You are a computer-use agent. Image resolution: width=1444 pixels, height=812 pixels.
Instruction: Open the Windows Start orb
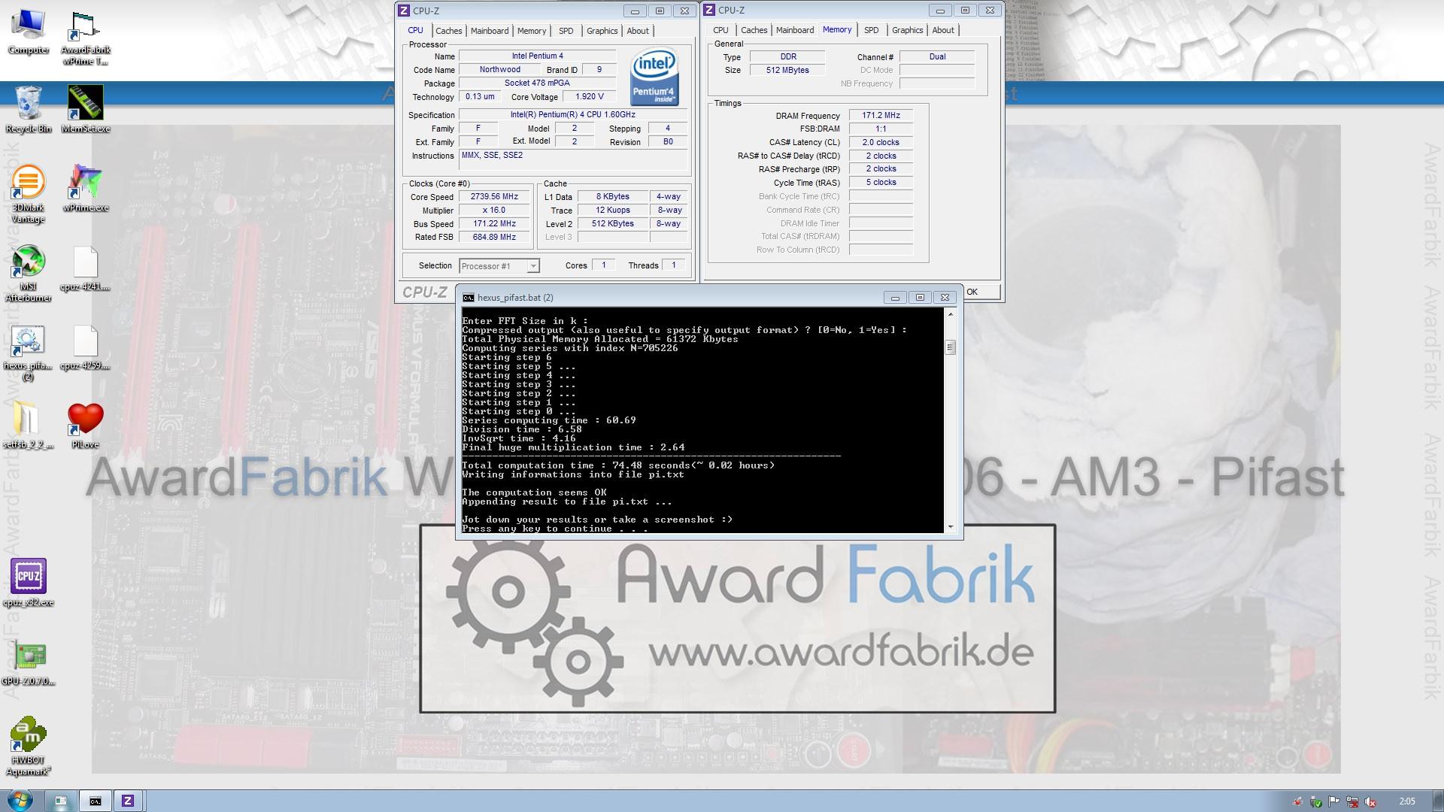pos(20,801)
